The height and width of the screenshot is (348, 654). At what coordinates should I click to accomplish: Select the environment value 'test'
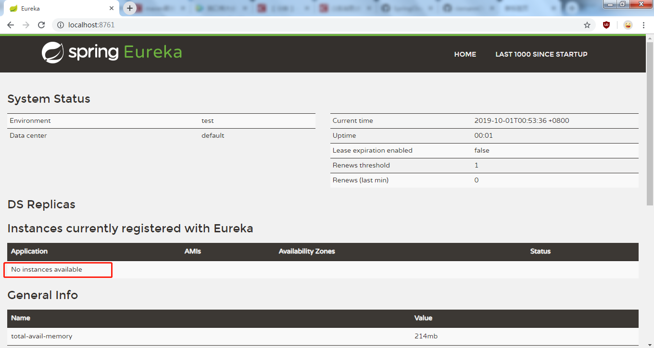[x=208, y=120]
